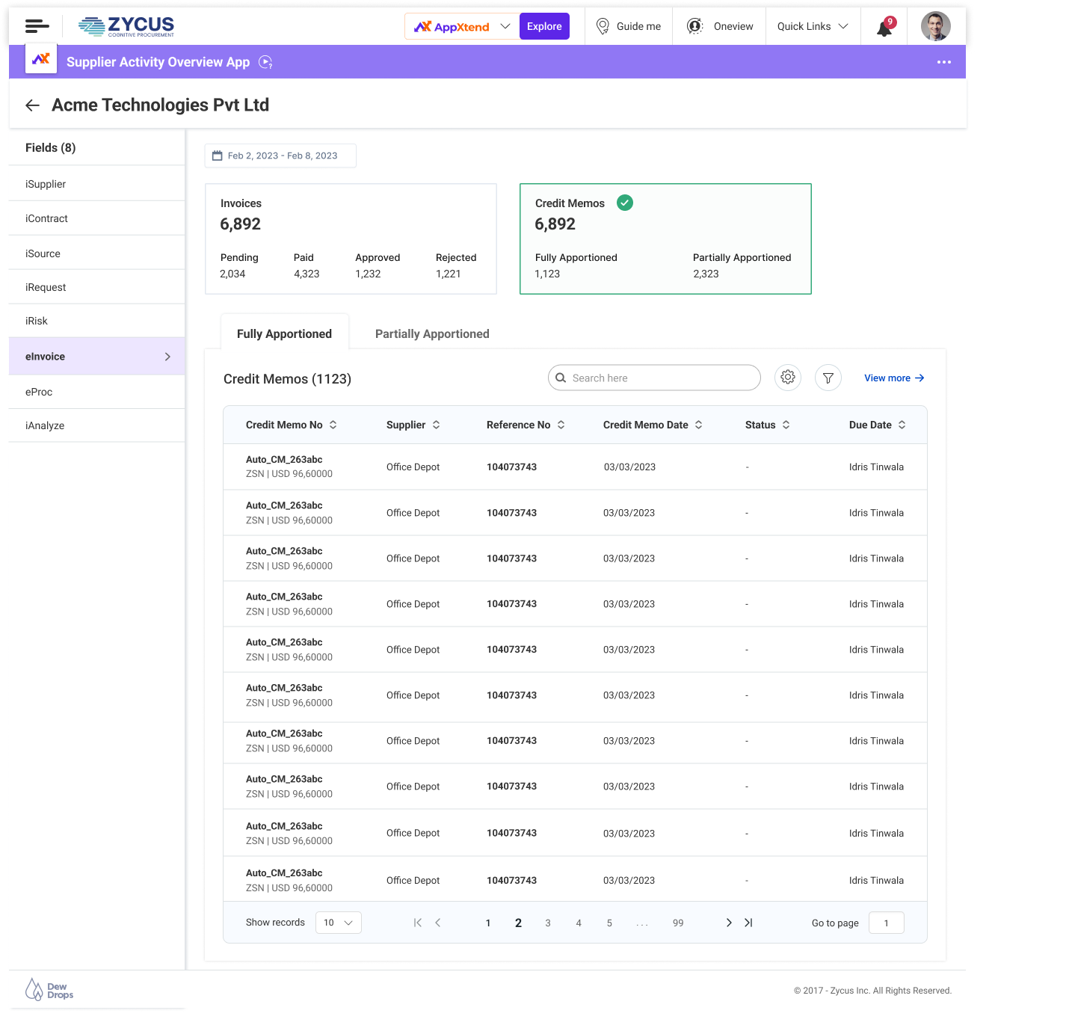Open Show records count dropdown
Viewport: 1072px width, 1034px height.
pyautogui.click(x=339, y=923)
